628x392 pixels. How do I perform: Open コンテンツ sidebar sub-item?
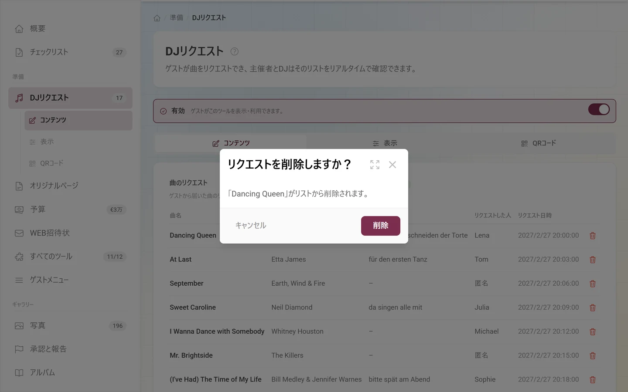point(78,120)
